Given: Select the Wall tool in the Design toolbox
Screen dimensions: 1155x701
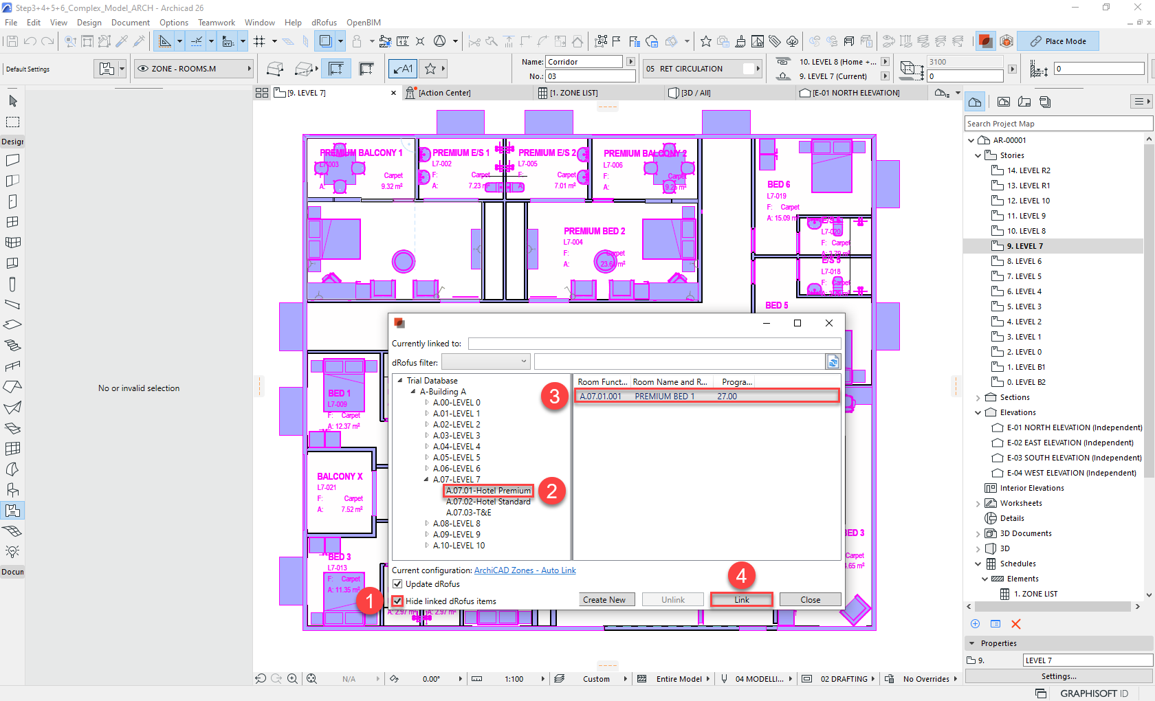Looking at the screenshot, I should pos(12,160).
